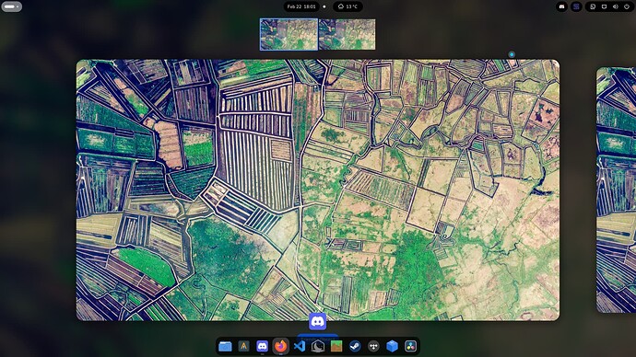This screenshot has height=357, width=636.
Task: Open Minecraft grass block icon in dock
Action: 336,346
